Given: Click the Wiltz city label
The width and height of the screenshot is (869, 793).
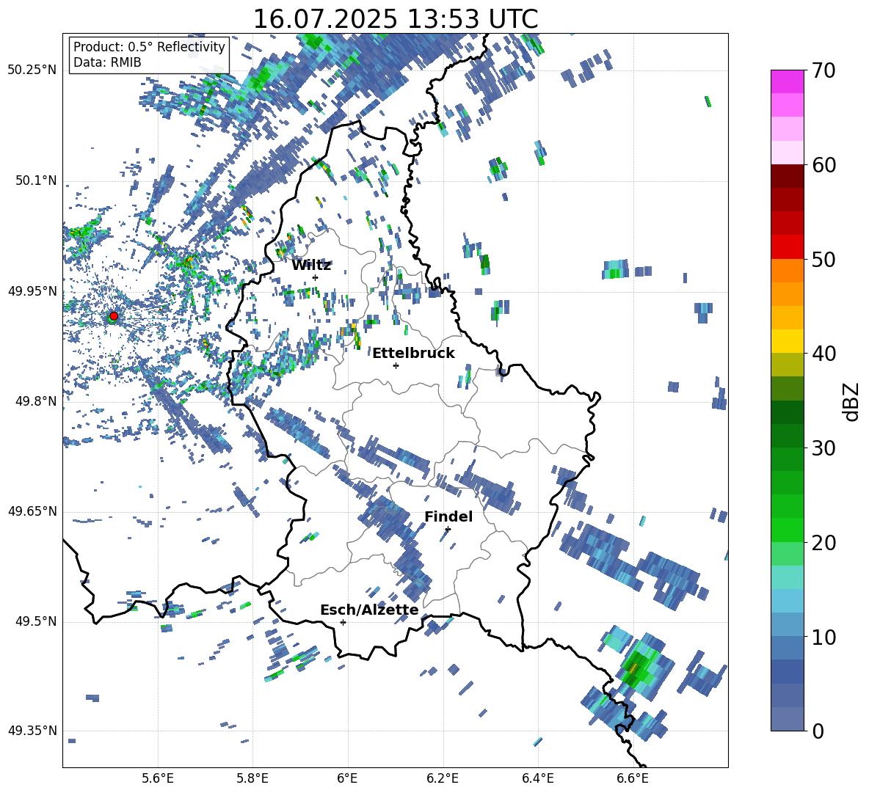Looking at the screenshot, I should [311, 266].
